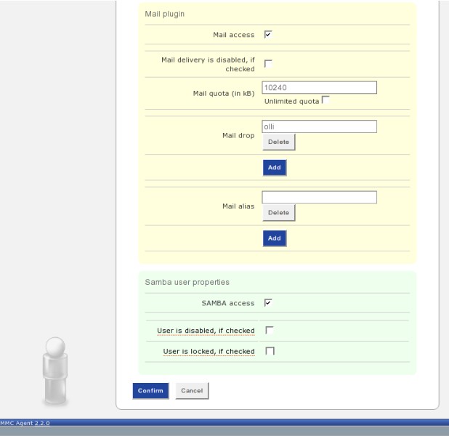Screen dimensions: 449x436
Task: Enable the Unlimited quota checkbox
Action: 325,100
